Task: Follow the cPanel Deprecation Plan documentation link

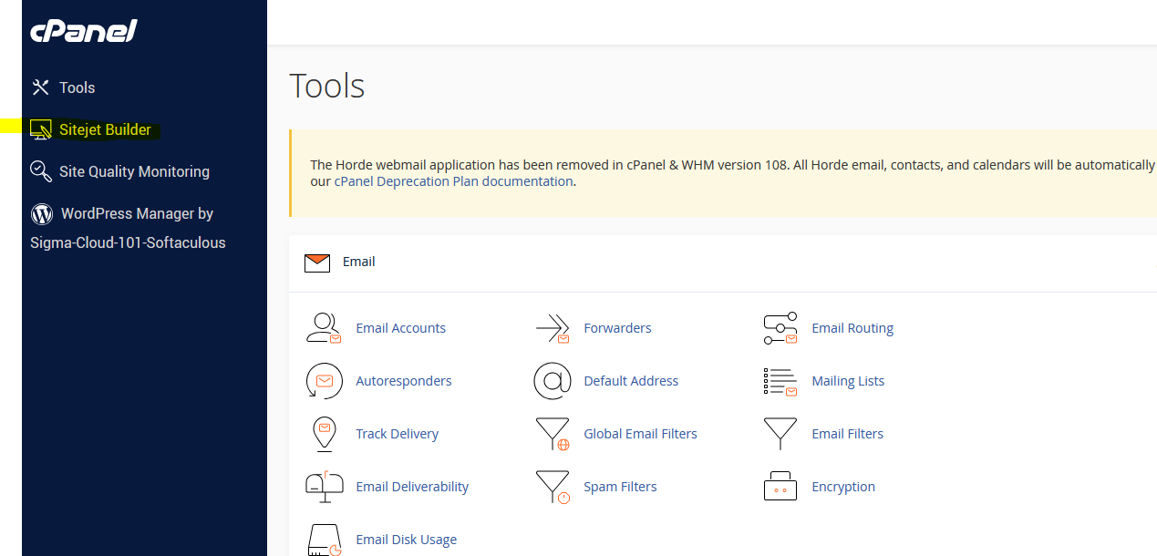Action: pos(453,181)
